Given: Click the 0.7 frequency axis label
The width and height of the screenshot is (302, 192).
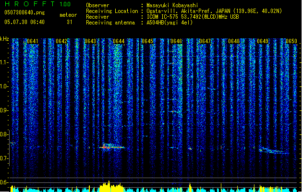Looking at the screenshot, I should 4,158.
